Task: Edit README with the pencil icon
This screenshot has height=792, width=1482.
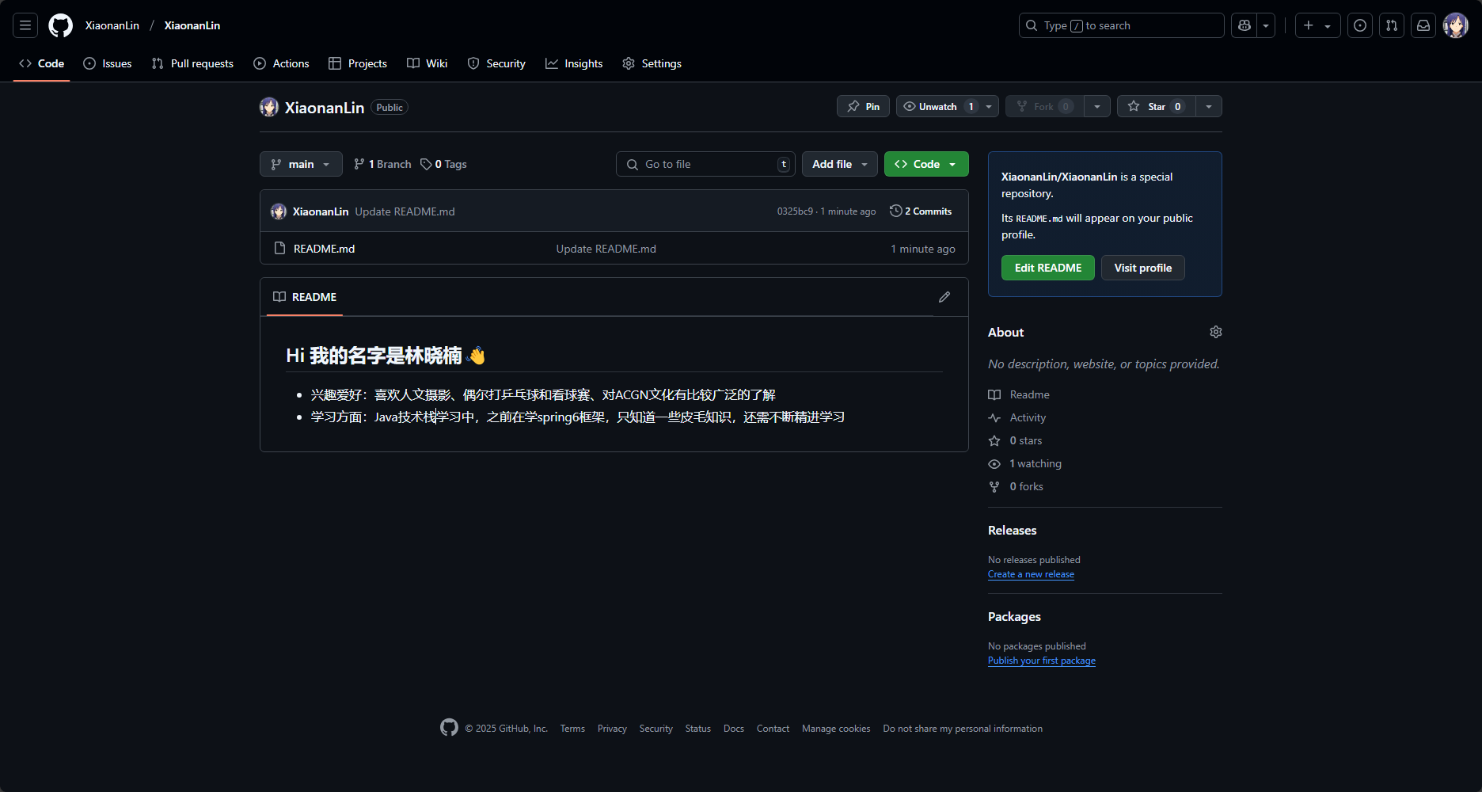Action: click(x=944, y=297)
